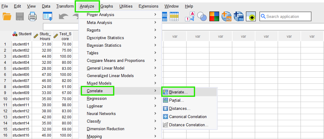Open the Transform menu
The width and height of the screenshot is (324, 139).
[65, 6]
